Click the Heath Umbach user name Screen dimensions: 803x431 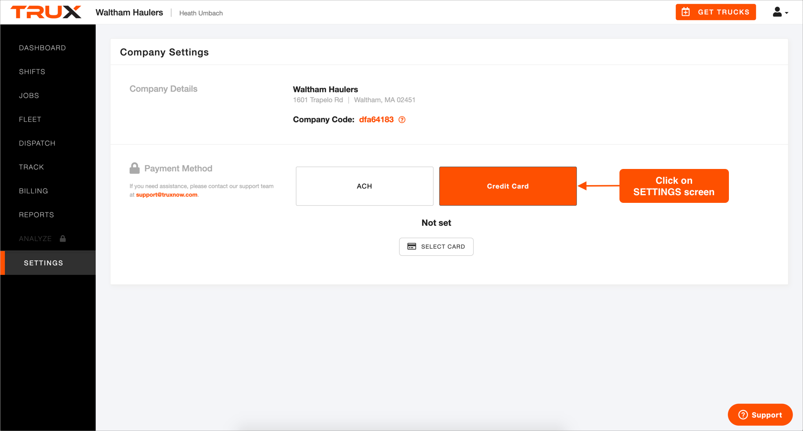click(x=201, y=13)
